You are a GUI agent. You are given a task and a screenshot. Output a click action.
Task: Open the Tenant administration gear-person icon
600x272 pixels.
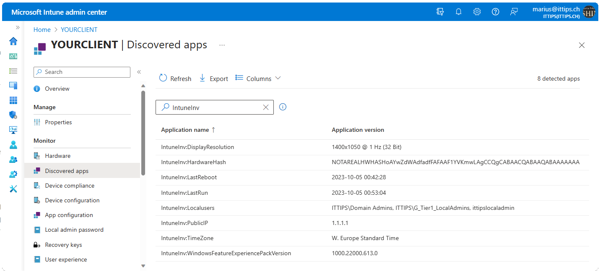point(13,174)
